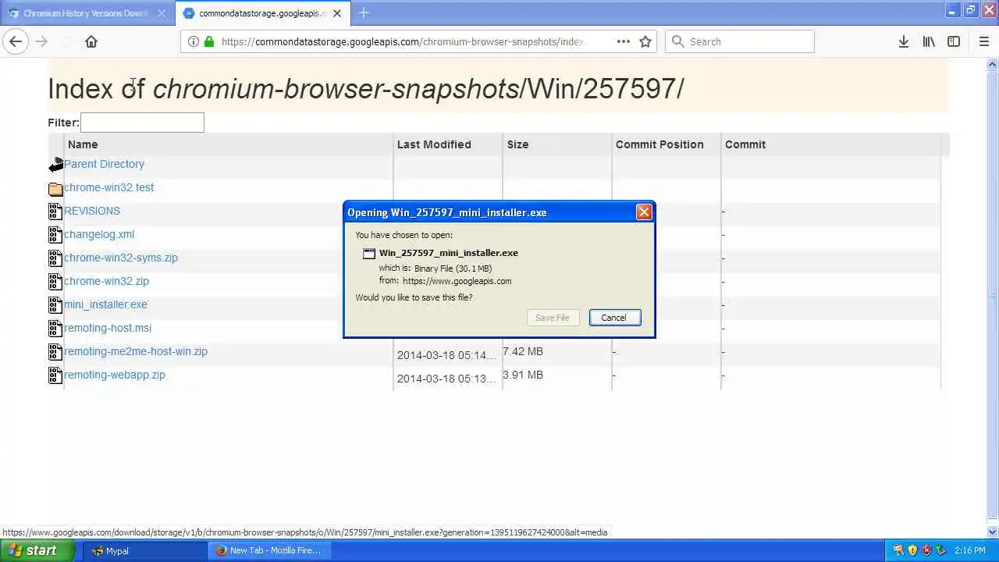This screenshot has height=562, width=999.
Task: Go back with the browser back arrow
Action: click(16, 41)
